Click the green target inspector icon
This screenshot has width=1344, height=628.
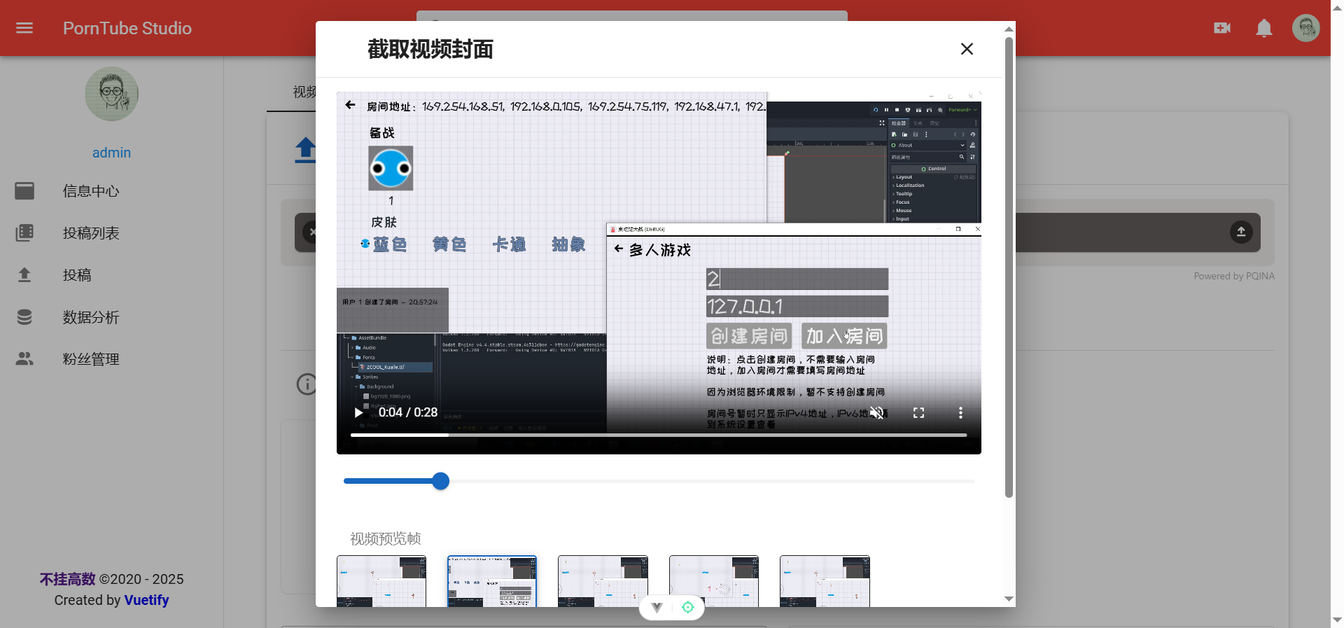[688, 607]
